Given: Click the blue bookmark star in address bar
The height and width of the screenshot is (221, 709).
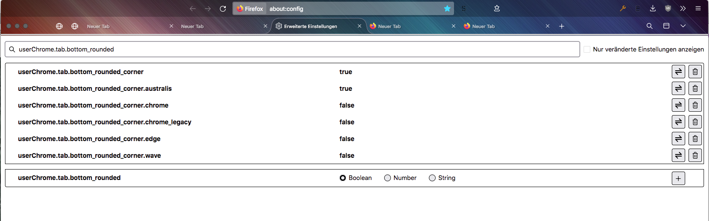Looking at the screenshot, I should (x=447, y=9).
